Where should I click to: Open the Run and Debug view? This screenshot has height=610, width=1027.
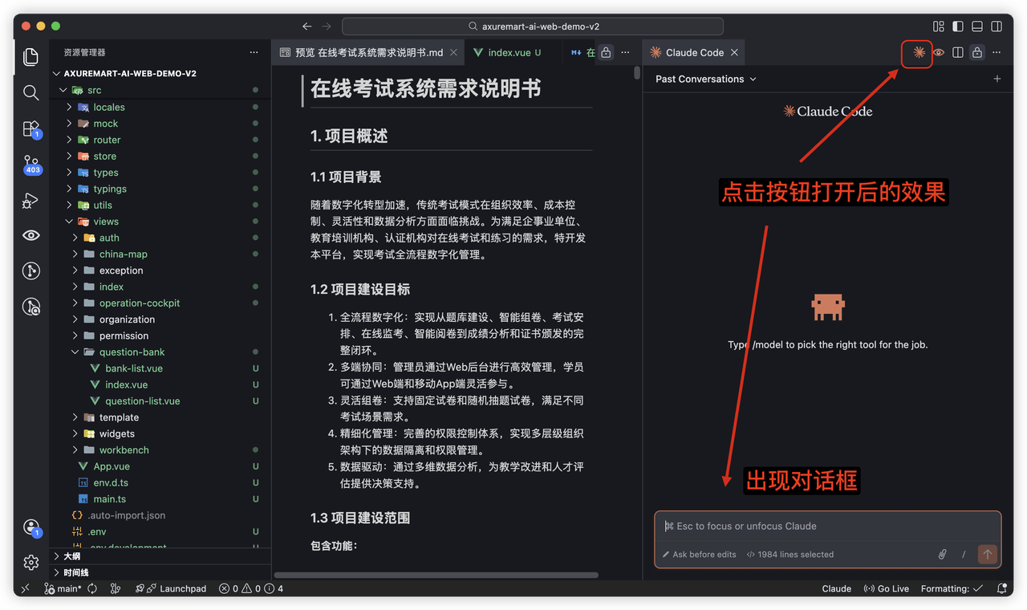click(x=31, y=200)
